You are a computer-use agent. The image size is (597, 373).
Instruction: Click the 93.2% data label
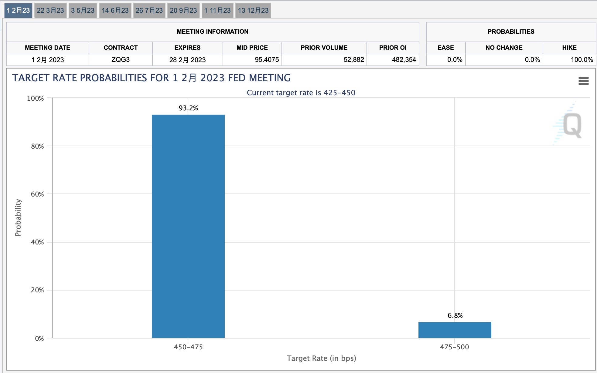click(188, 108)
